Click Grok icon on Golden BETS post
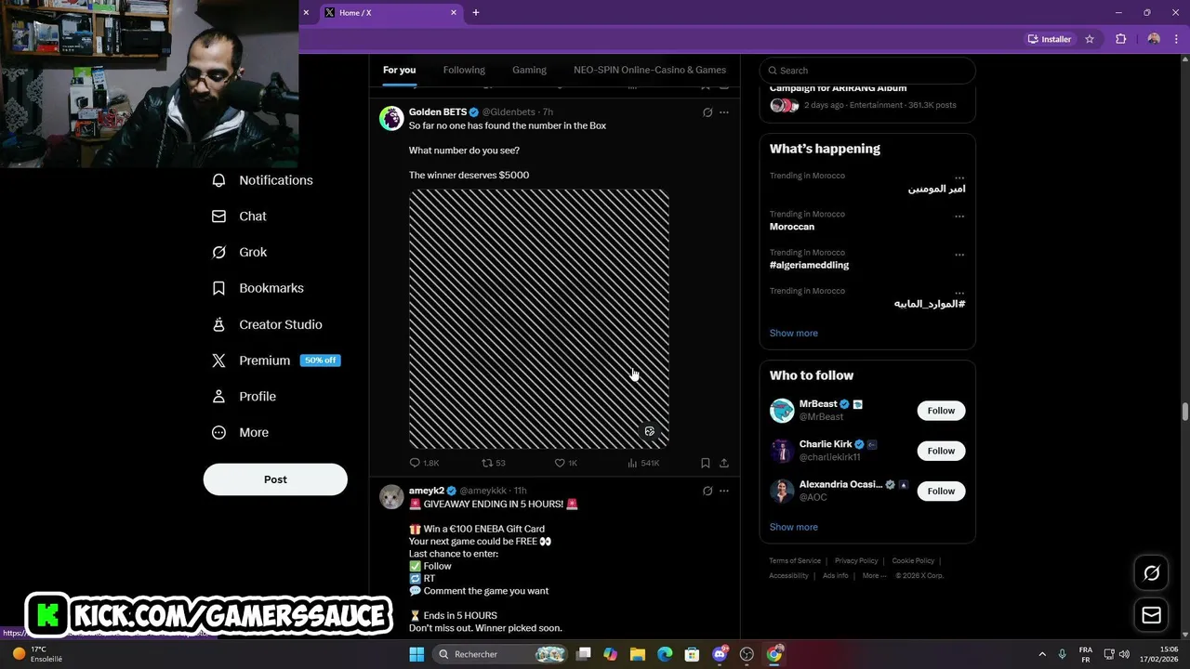Viewport: 1190px width, 669px height. 707,112
